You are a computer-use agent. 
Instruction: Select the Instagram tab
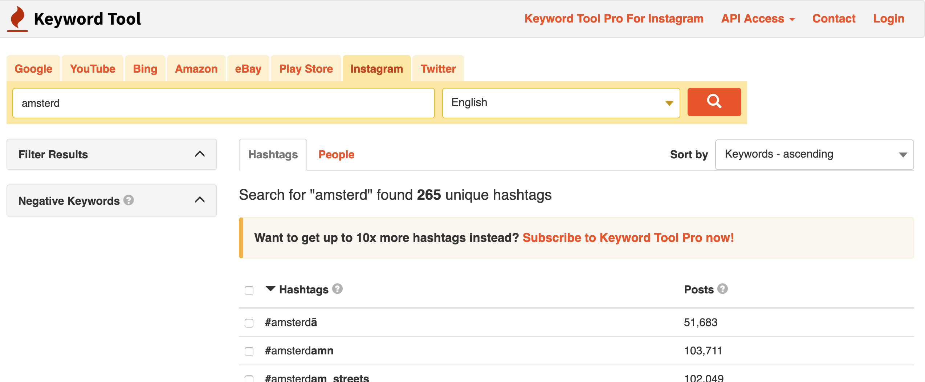377,69
